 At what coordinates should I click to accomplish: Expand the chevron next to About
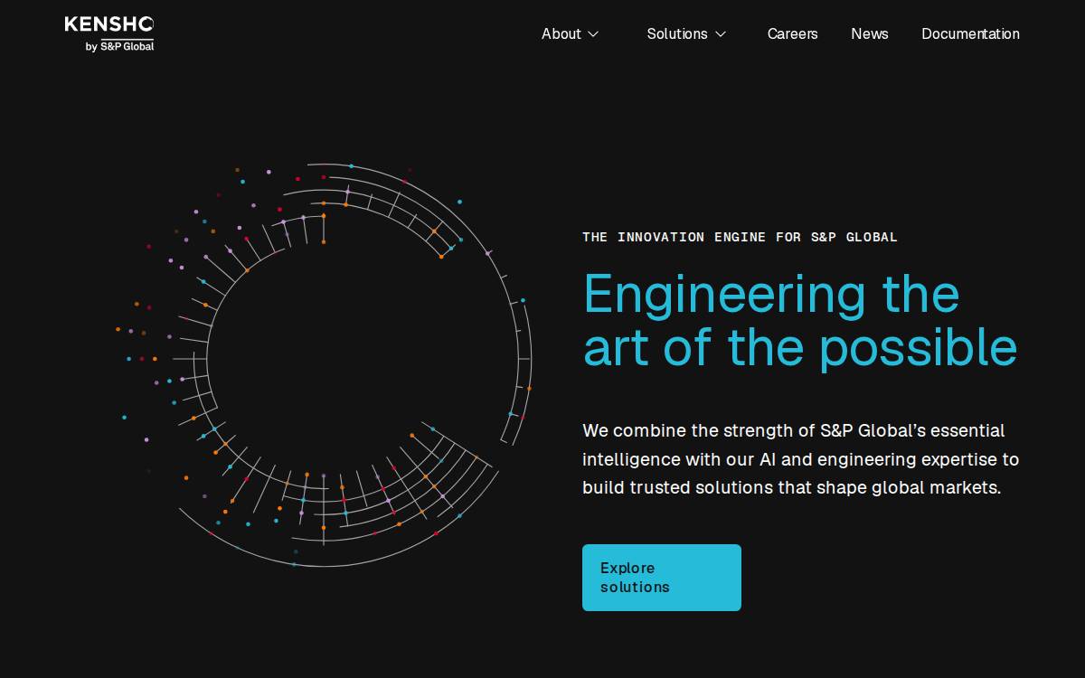(x=593, y=34)
